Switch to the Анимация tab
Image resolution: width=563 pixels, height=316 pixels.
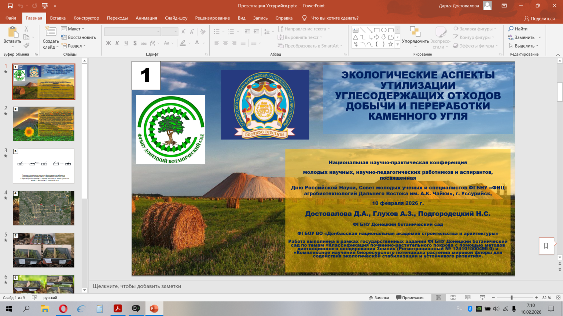[x=146, y=18]
